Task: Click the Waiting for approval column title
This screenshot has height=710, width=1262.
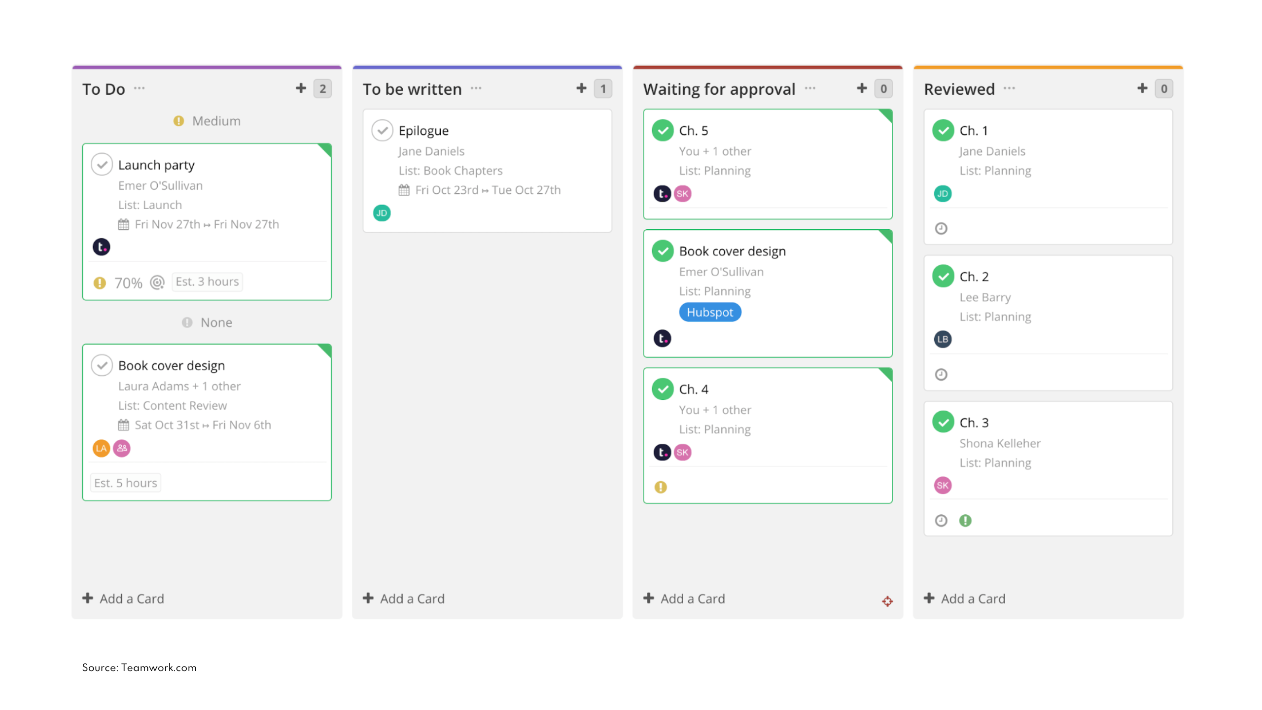Action: click(719, 89)
